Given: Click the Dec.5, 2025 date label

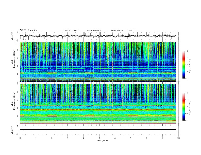Looking at the screenshot, I should [71, 30].
